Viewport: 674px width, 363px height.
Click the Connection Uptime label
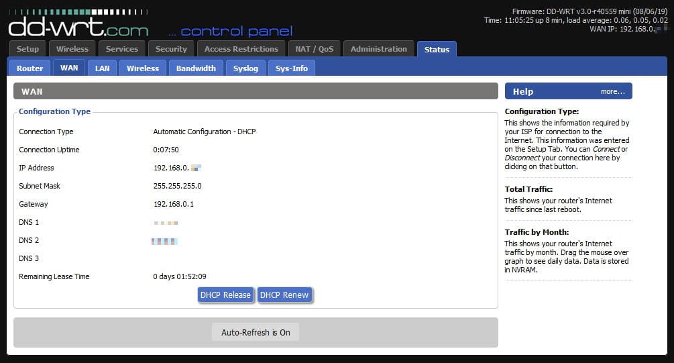(49, 150)
